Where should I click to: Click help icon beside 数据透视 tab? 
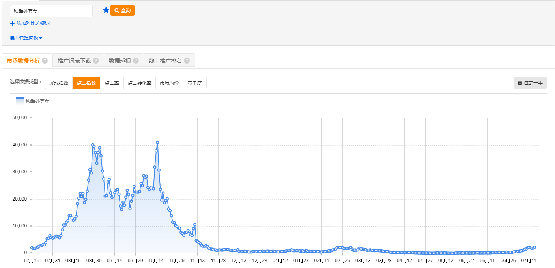coord(136,61)
